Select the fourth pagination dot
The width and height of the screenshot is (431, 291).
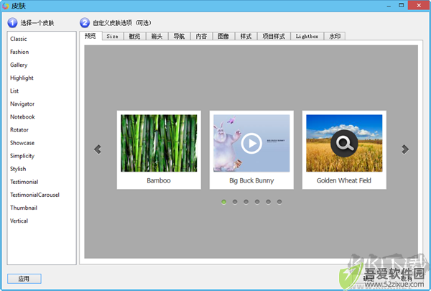pos(257,202)
